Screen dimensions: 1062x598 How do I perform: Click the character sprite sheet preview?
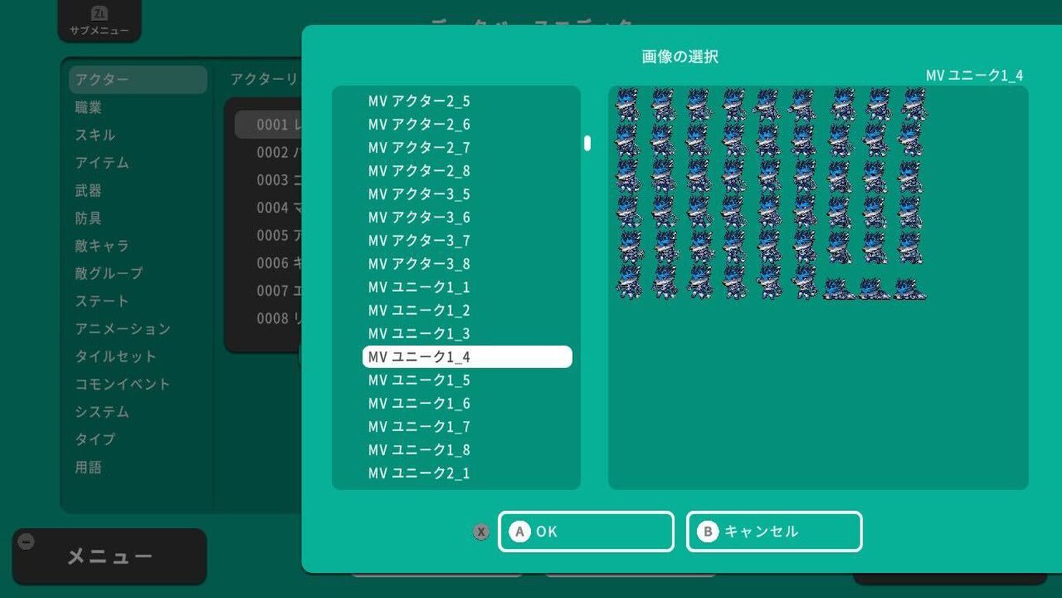click(x=771, y=193)
